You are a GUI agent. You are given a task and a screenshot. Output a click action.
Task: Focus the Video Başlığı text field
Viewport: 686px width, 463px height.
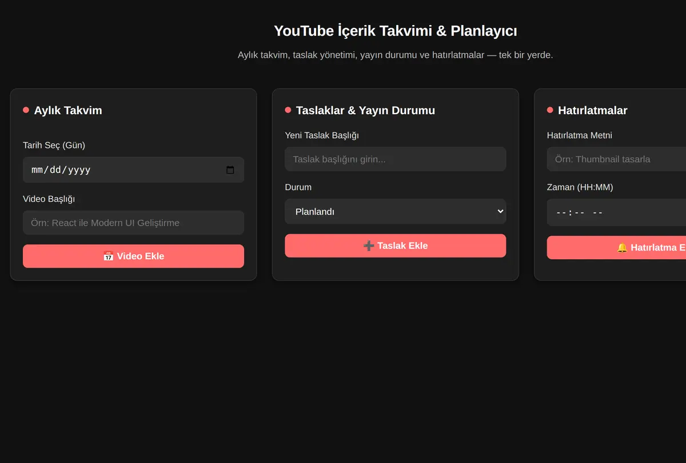[x=133, y=223]
